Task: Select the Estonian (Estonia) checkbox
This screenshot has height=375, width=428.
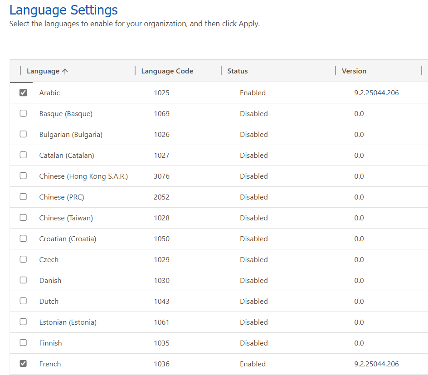Action: pyautogui.click(x=23, y=321)
